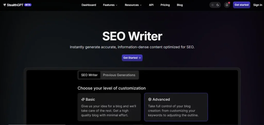The height and width of the screenshot is (125, 264).
Task: Switch to the SEO Writer tab
Action: (x=89, y=75)
